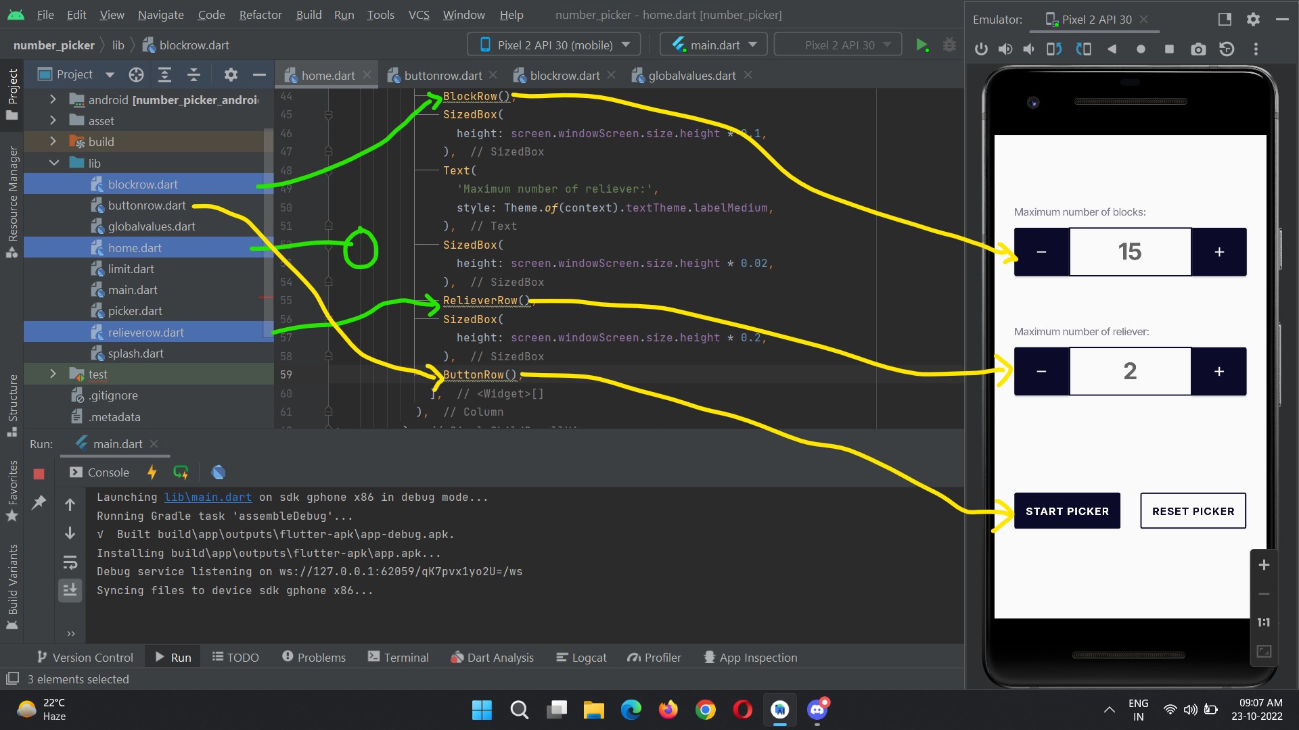The height and width of the screenshot is (730, 1299).
Task: Click the Debug bug icon in toolbar
Action: click(x=949, y=45)
